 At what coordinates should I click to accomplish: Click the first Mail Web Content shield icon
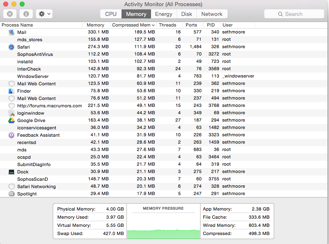pyautogui.click(x=11, y=84)
